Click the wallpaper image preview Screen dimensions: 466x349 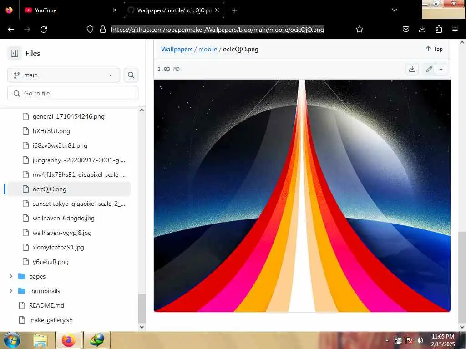[x=302, y=195]
